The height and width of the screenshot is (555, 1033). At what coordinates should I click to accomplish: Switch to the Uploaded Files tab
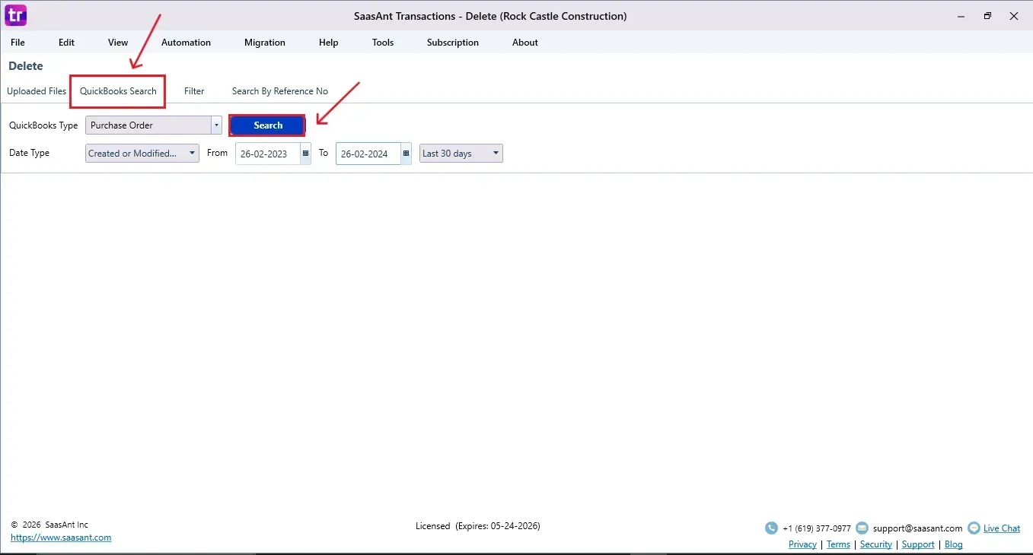click(x=37, y=91)
